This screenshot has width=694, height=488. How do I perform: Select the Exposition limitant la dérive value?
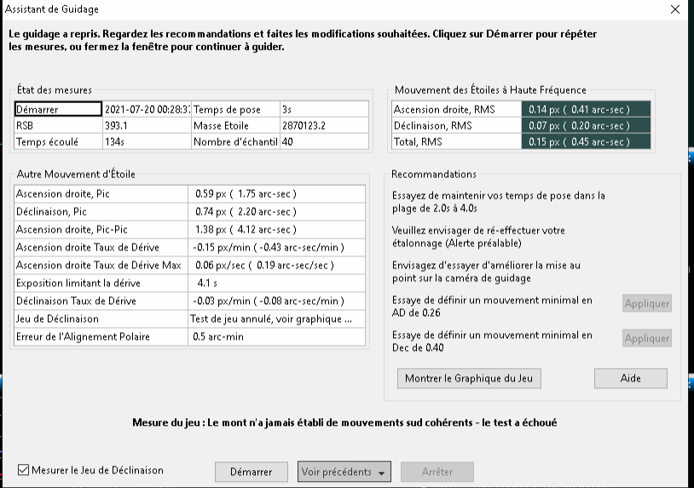[270, 283]
